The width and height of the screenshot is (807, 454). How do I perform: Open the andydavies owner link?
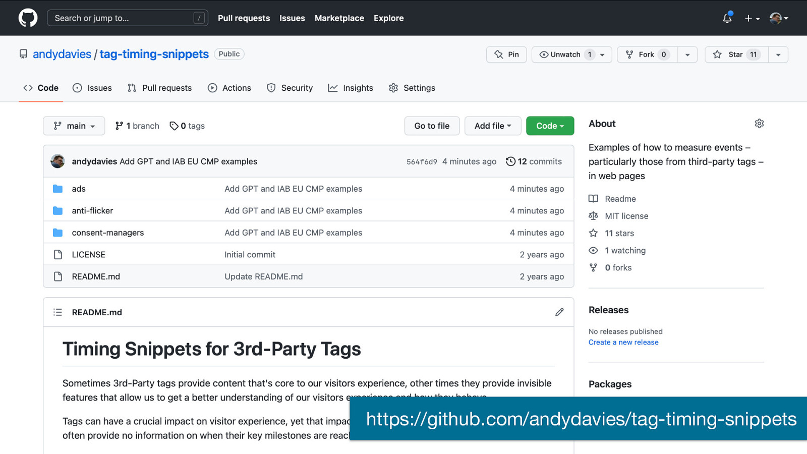(x=62, y=54)
